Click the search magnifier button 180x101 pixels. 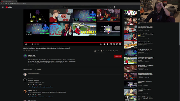click(110, 7)
